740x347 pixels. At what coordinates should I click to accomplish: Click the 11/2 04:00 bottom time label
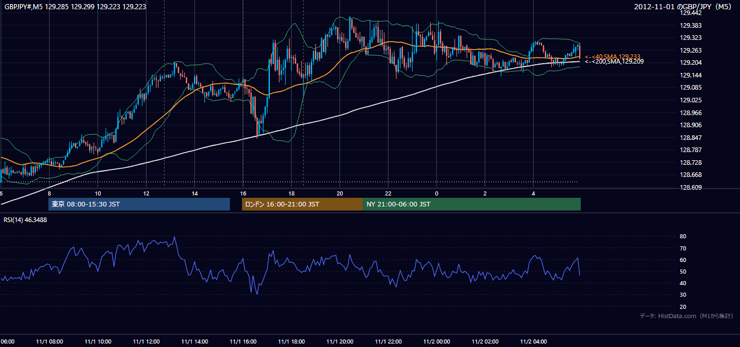533,342
